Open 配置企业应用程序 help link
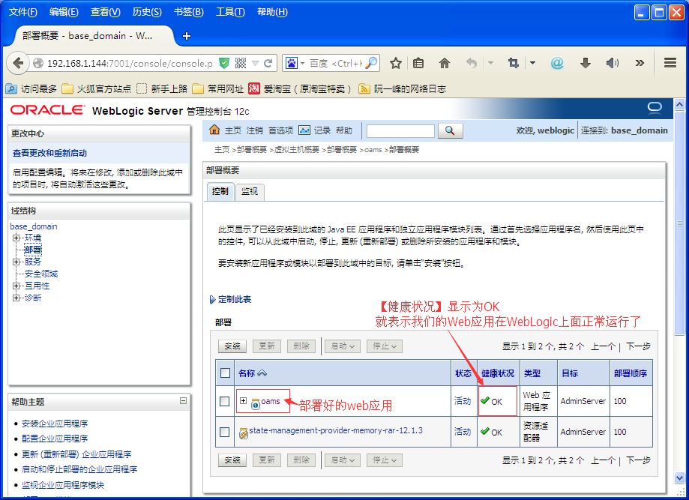This screenshot has width=689, height=500. pos(55,439)
